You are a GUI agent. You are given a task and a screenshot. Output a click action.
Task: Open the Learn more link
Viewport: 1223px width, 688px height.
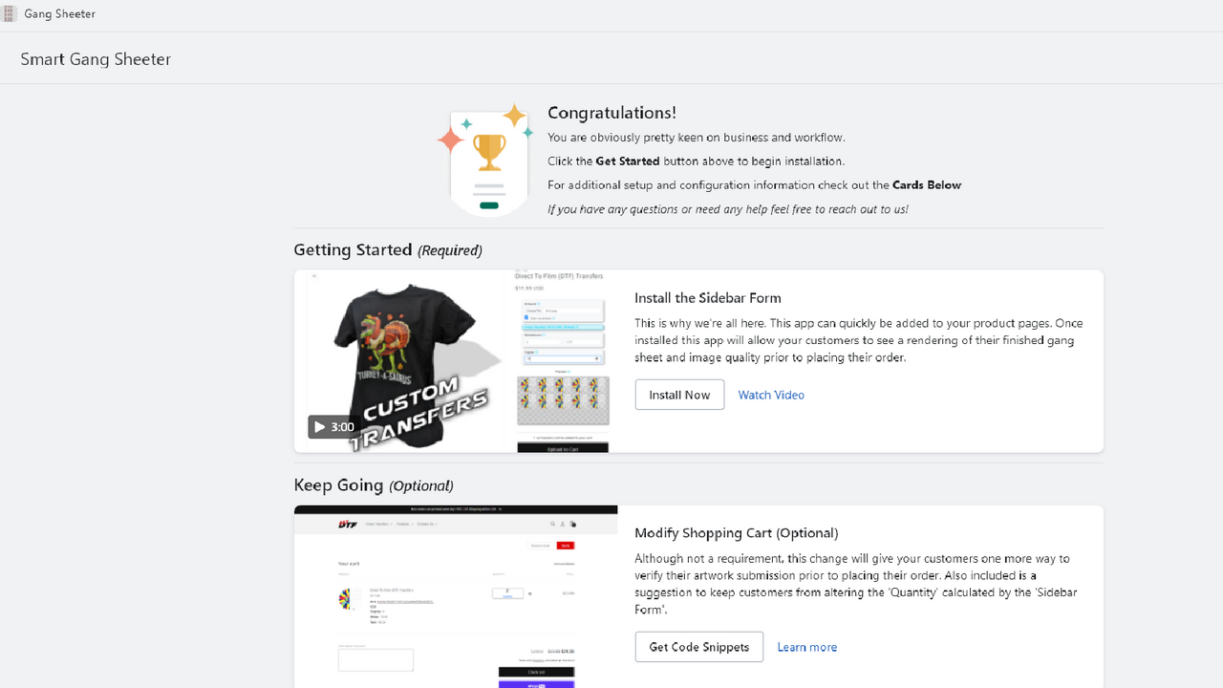[806, 647]
